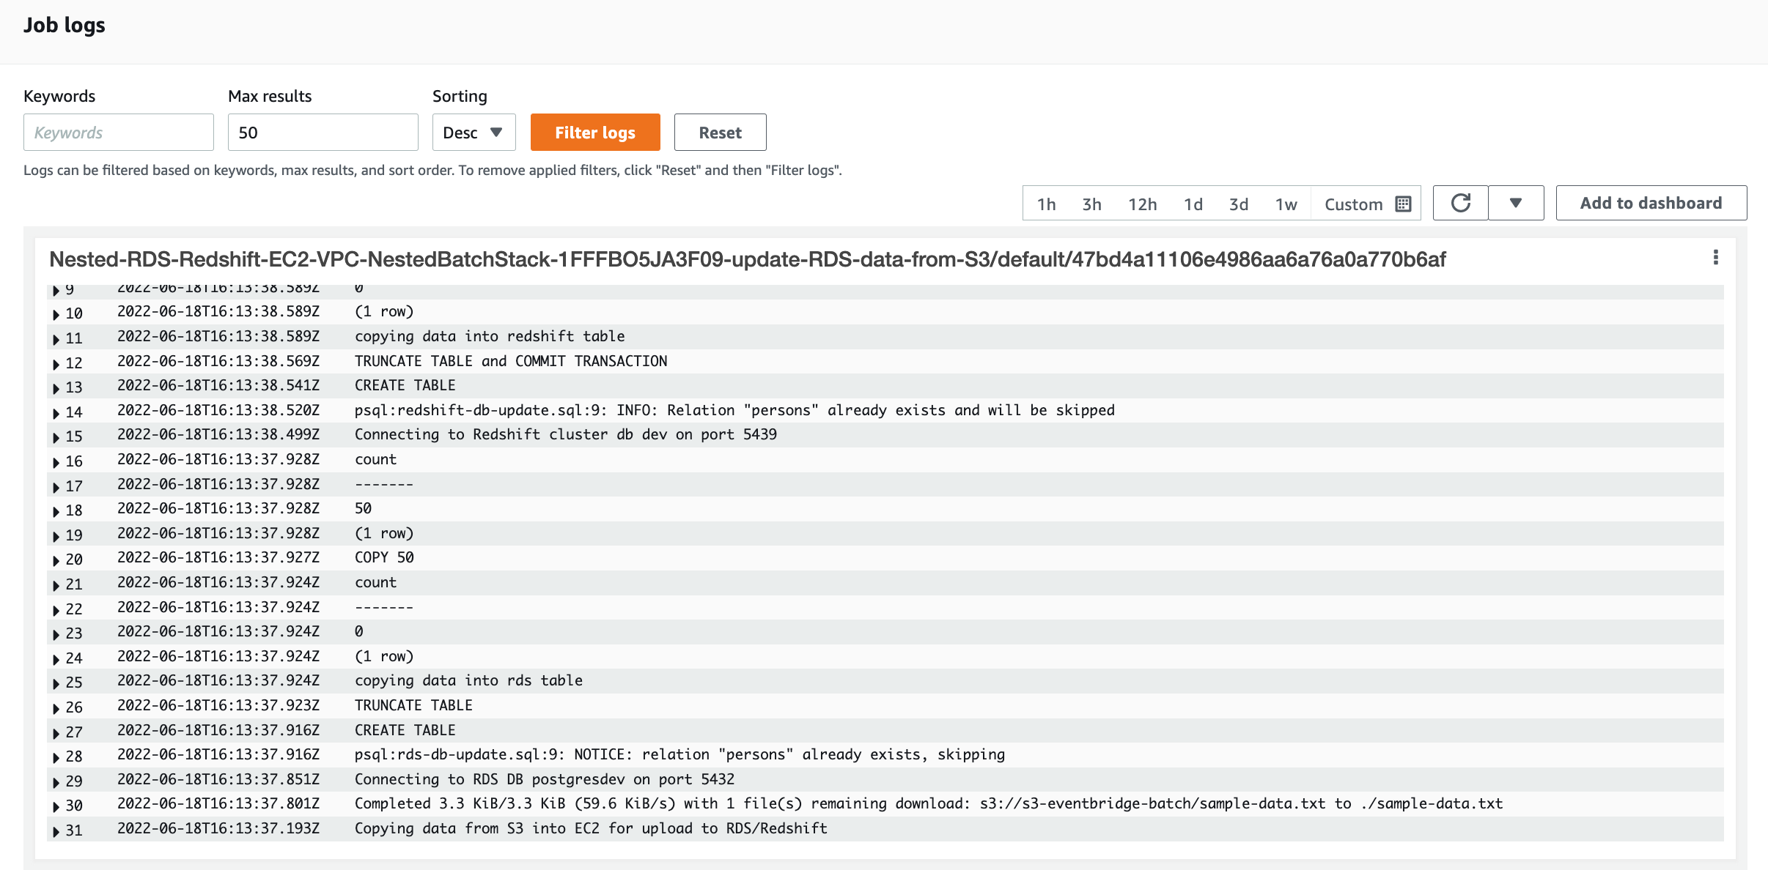Expand log row 21
Image resolution: width=1768 pixels, height=870 pixels.
tap(56, 585)
